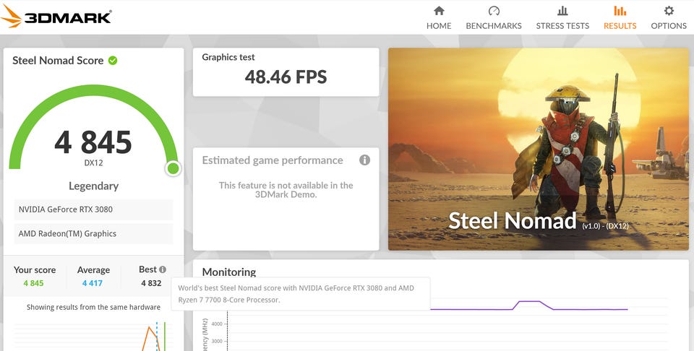Viewport: 694px width, 351px height.
Task: Click the Stress Tests bar chart icon
Action: 562,11
